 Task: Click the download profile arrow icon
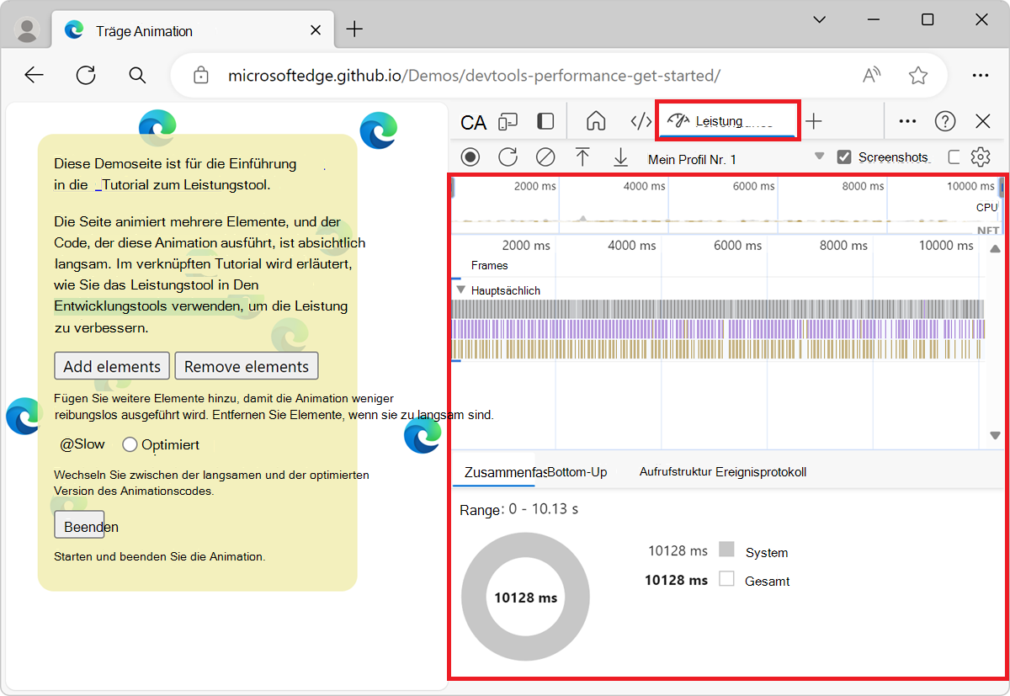click(620, 157)
